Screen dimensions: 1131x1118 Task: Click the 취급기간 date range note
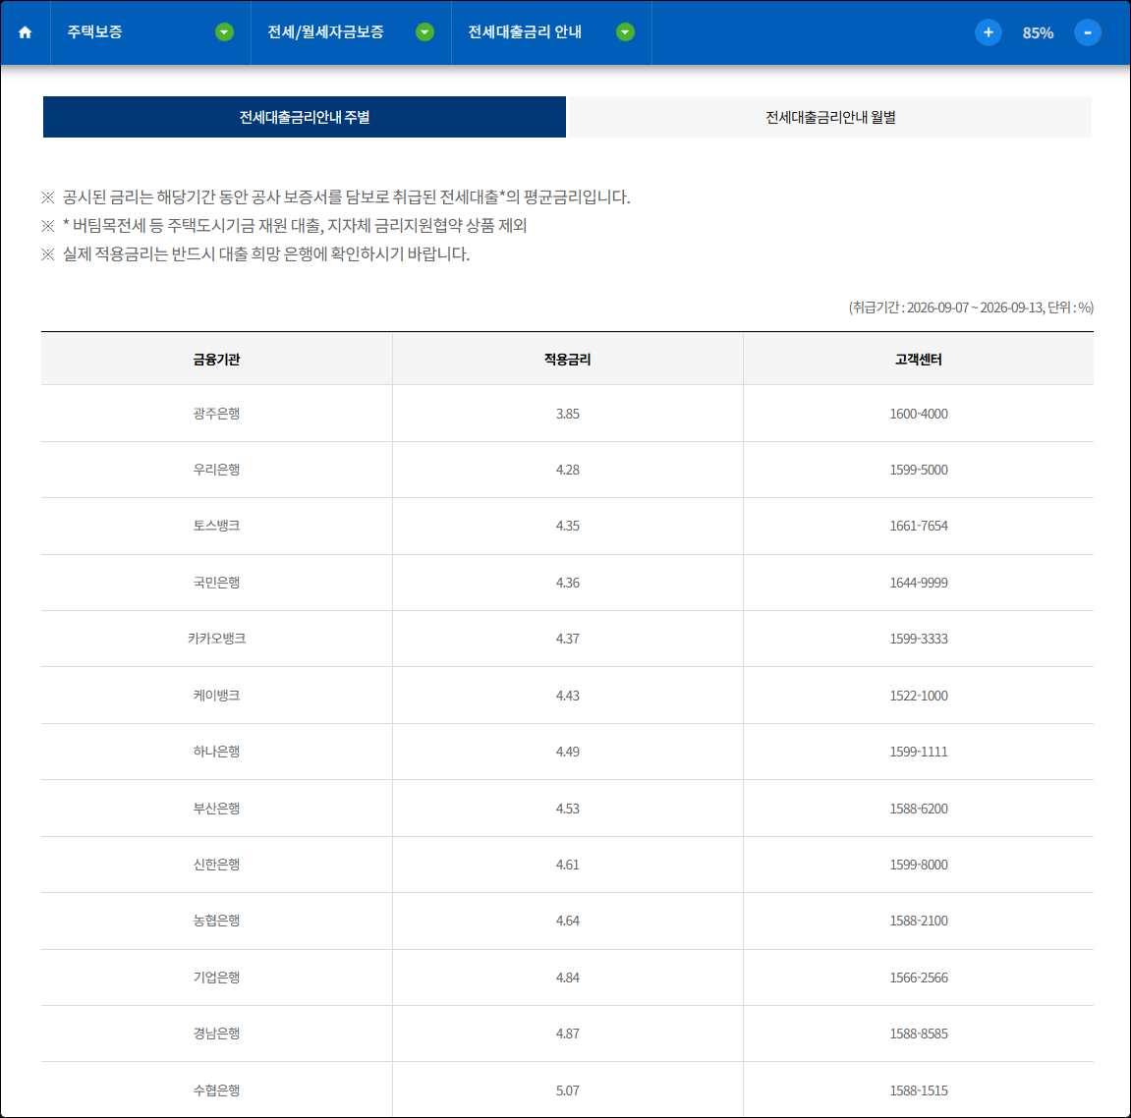pos(971,307)
